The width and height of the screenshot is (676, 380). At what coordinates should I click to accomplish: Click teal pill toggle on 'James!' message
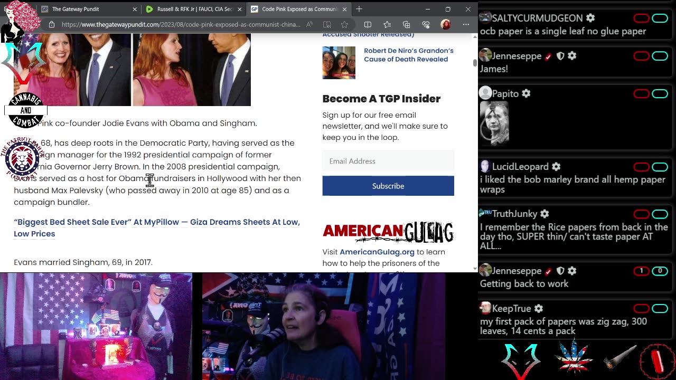[x=660, y=56]
